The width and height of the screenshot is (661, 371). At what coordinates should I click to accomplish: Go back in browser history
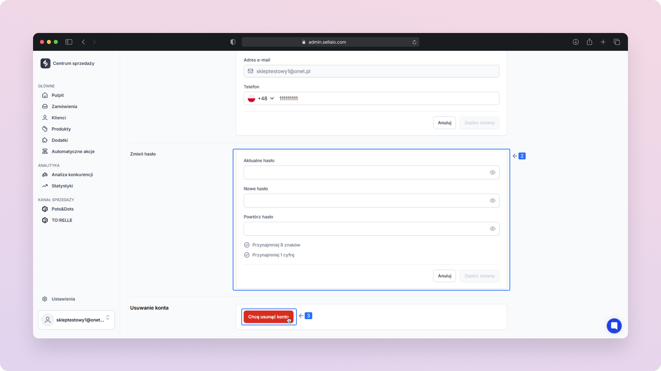click(x=83, y=42)
